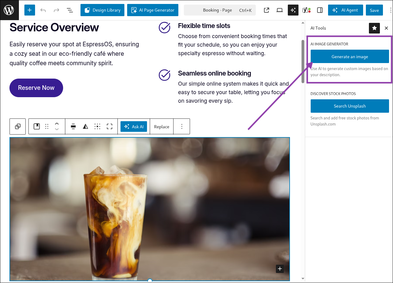The image size is (393, 283).
Task: Click Generate an image button
Action: coord(350,56)
